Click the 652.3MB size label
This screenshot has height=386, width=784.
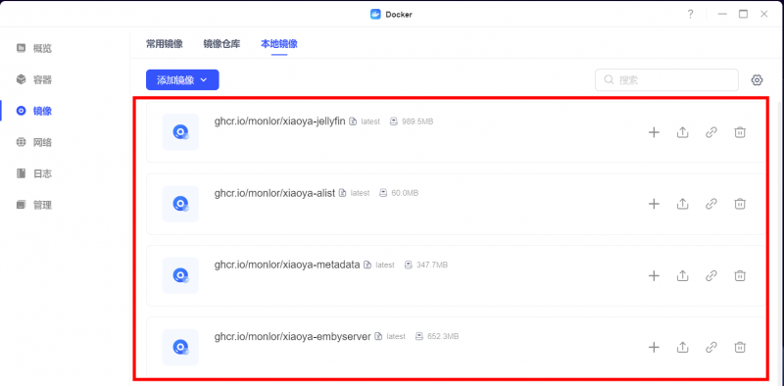click(x=443, y=336)
